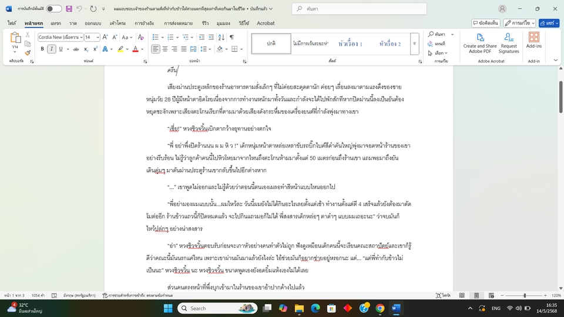This screenshot has height=317, width=564.
Task: Click the Sort A-Z icon
Action: (x=221, y=37)
